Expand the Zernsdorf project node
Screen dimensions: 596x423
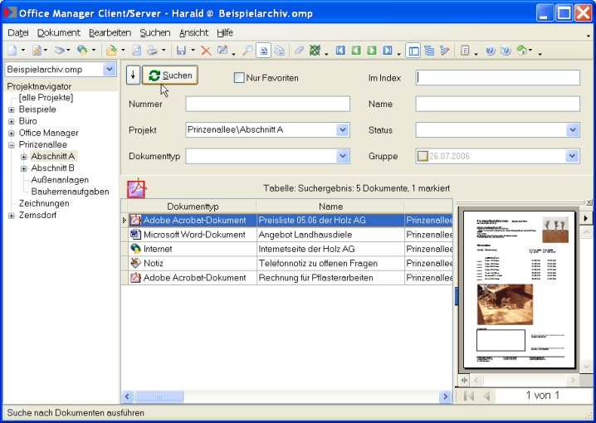point(12,216)
